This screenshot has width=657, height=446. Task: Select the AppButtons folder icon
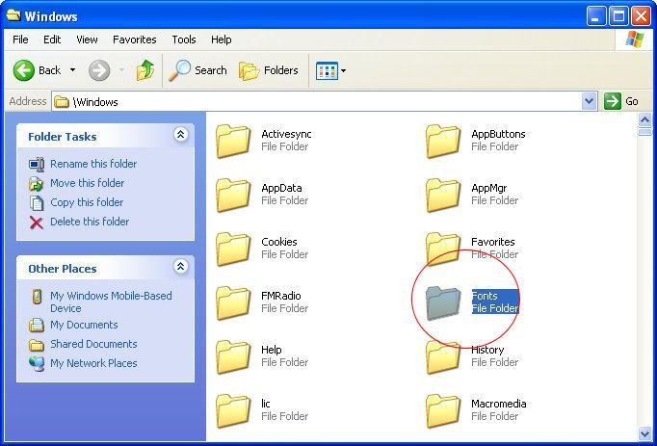point(443,142)
